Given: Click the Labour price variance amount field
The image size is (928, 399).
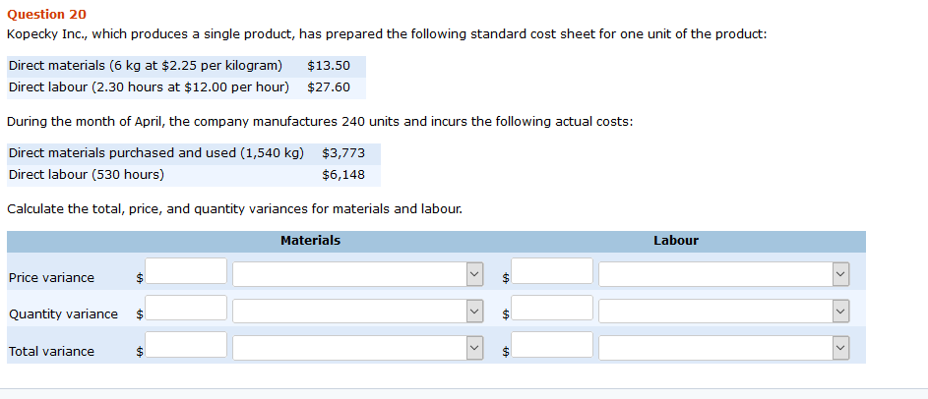Looking at the screenshot, I should [x=552, y=271].
